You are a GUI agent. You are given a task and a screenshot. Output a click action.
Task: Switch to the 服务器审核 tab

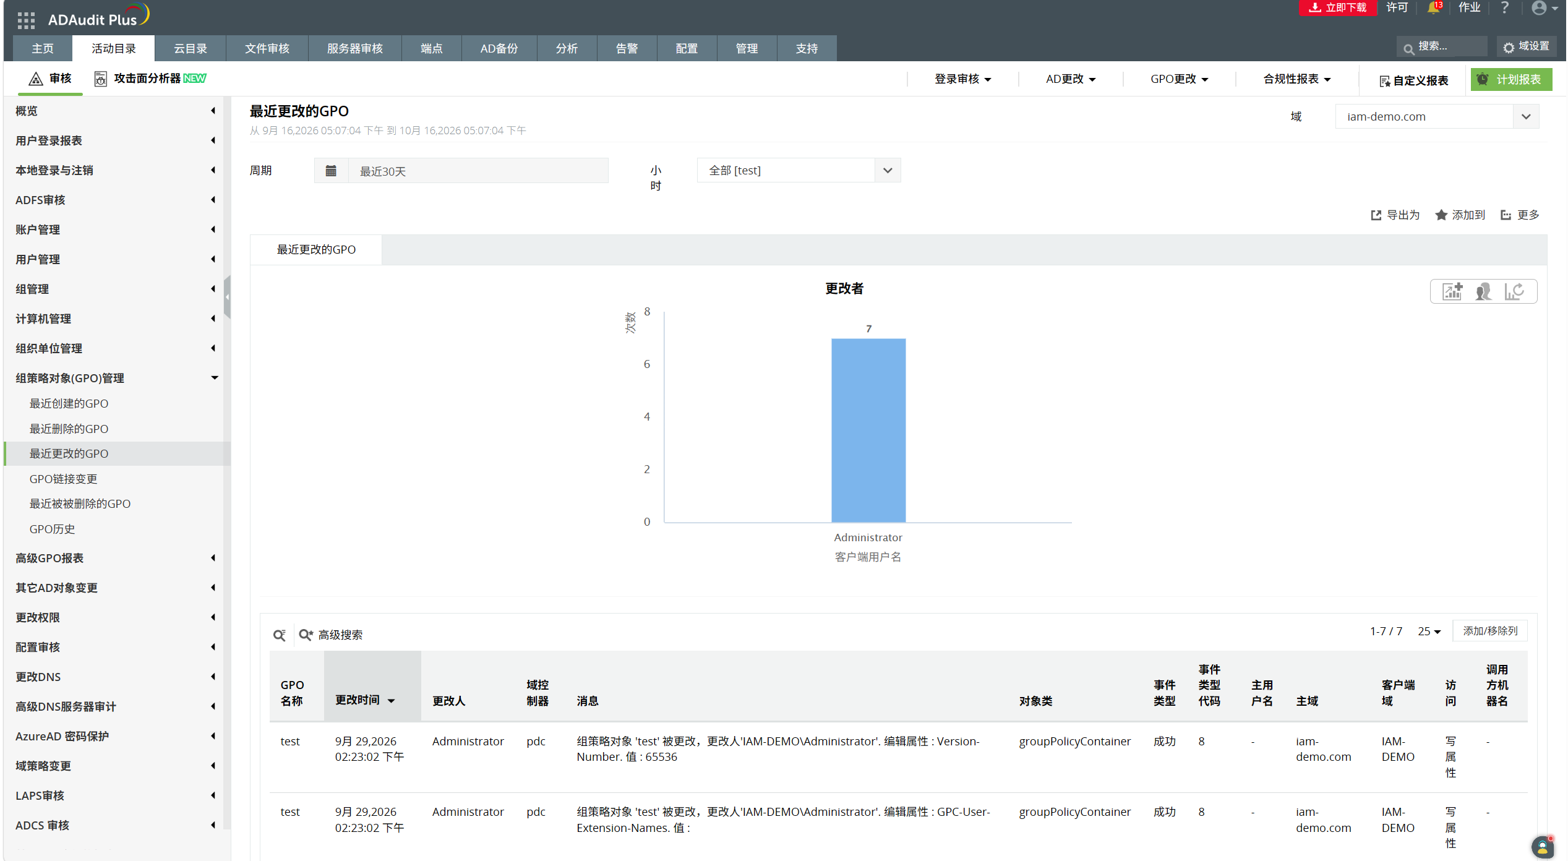tap(354, 48)
